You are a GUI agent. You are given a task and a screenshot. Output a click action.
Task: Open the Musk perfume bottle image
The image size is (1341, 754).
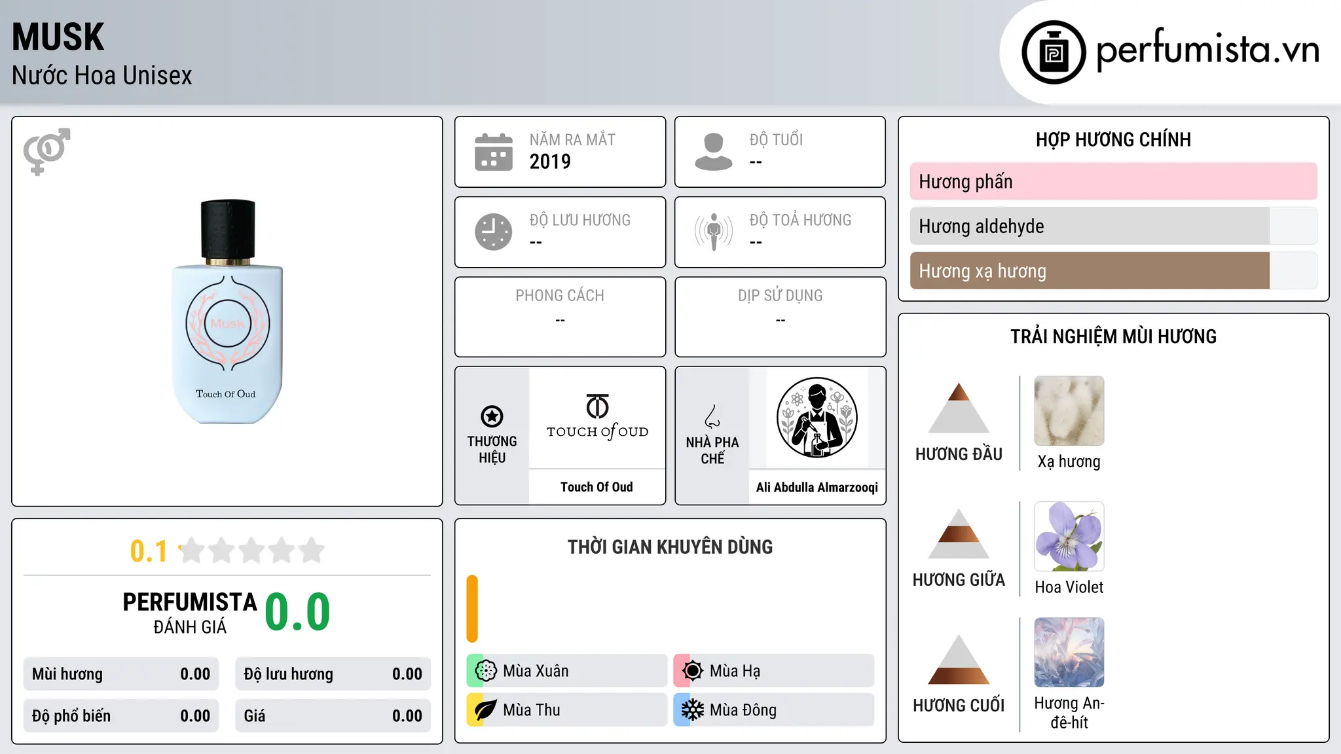pyautogui.click(x=227, y=312)
